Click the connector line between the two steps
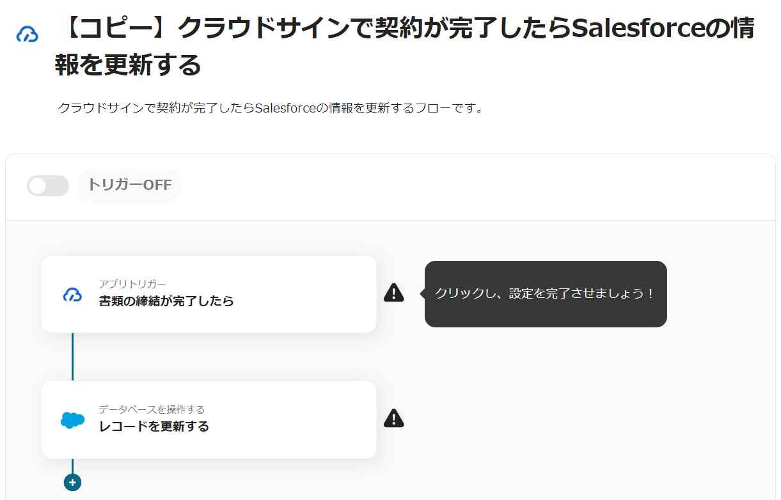Viewport: 781px width, 500px height. pyautogui.click(x=72, y=357)
